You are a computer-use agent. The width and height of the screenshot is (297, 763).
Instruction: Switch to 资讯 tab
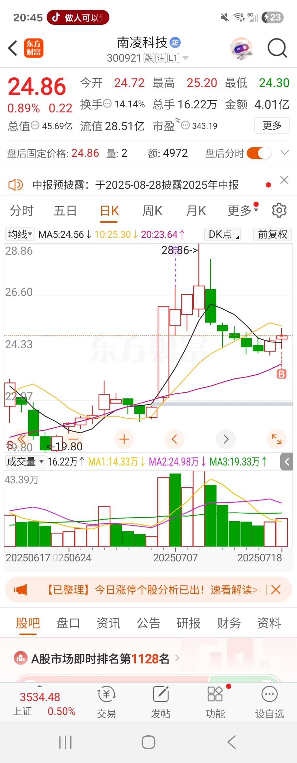pos(108,623)
